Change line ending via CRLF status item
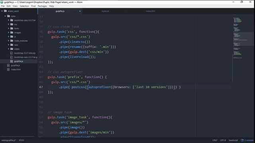255x143 pixels. [215, 140]
